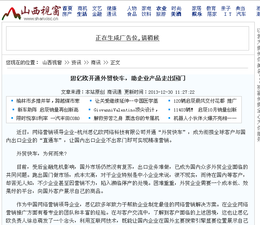Open the GiovanniValentino顶尖设计 article link
260x225 pixels.
coord(126,109)
